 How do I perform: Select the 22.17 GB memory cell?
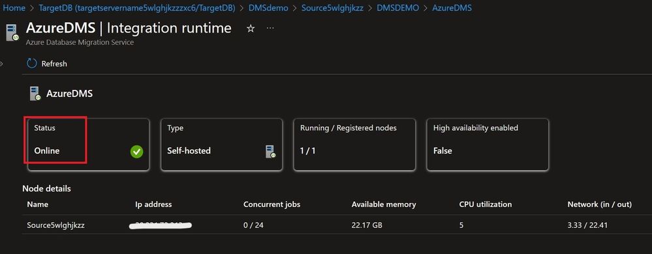click(x=367, y=225)
